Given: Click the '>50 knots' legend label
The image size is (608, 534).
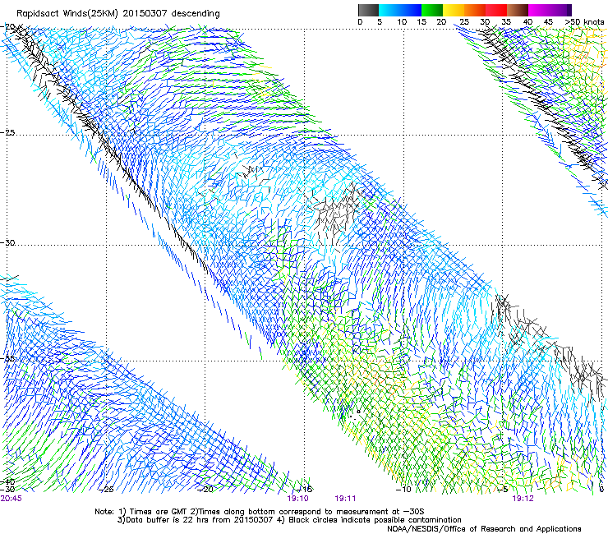Looking at the screenshot, I should 584,22.
